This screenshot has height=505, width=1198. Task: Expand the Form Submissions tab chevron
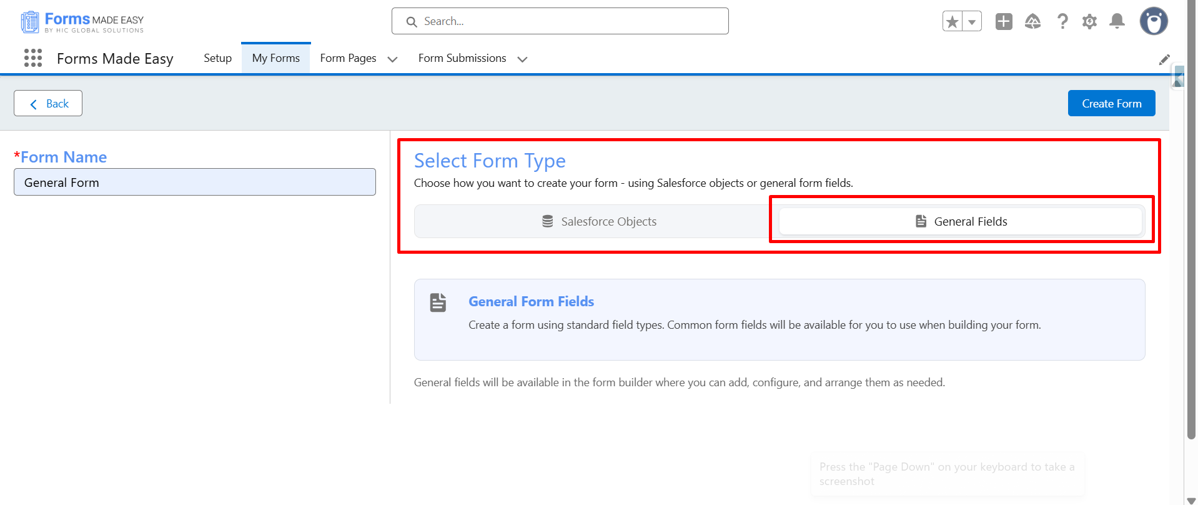[x=523, y=59]
